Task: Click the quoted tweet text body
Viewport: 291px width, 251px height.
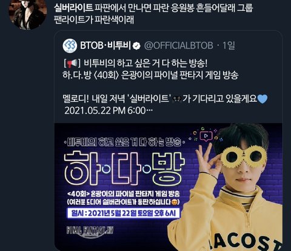Action: [165, 86]
